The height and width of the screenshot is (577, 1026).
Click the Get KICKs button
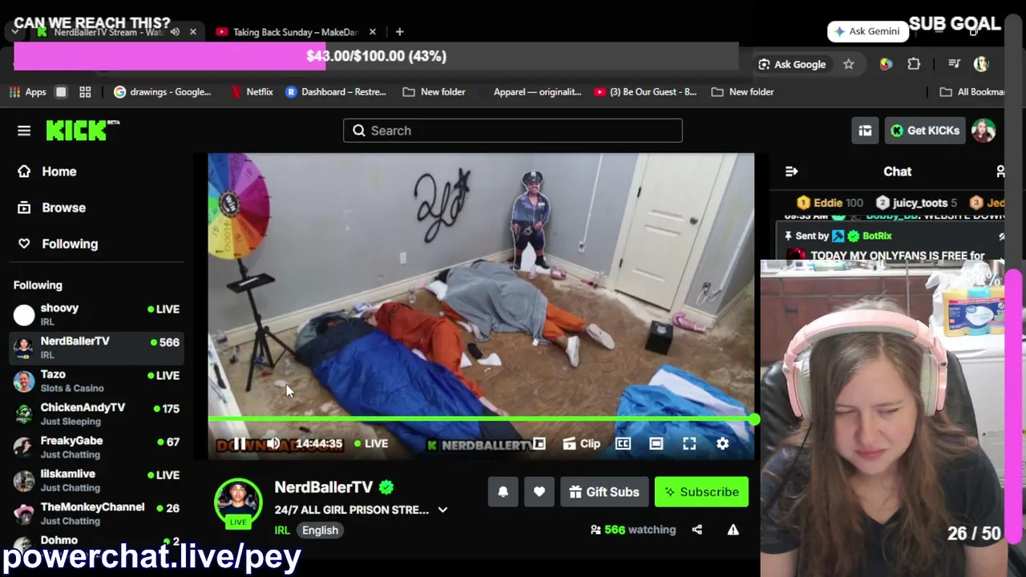[925, 131]
